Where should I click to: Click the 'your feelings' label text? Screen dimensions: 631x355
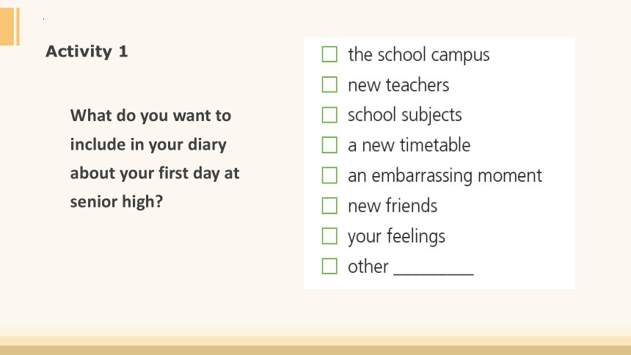396,236
